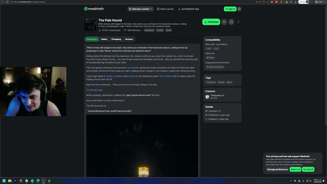
Task: Click the green Download button
Action: [x=211, y=22]
